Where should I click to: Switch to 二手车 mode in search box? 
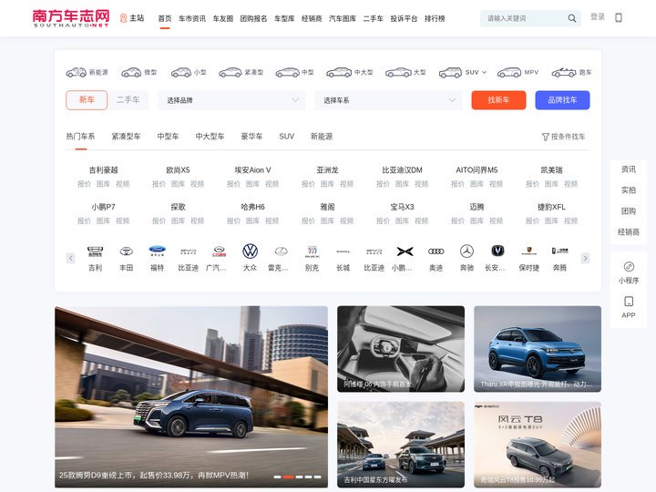(x=128, y=100)
